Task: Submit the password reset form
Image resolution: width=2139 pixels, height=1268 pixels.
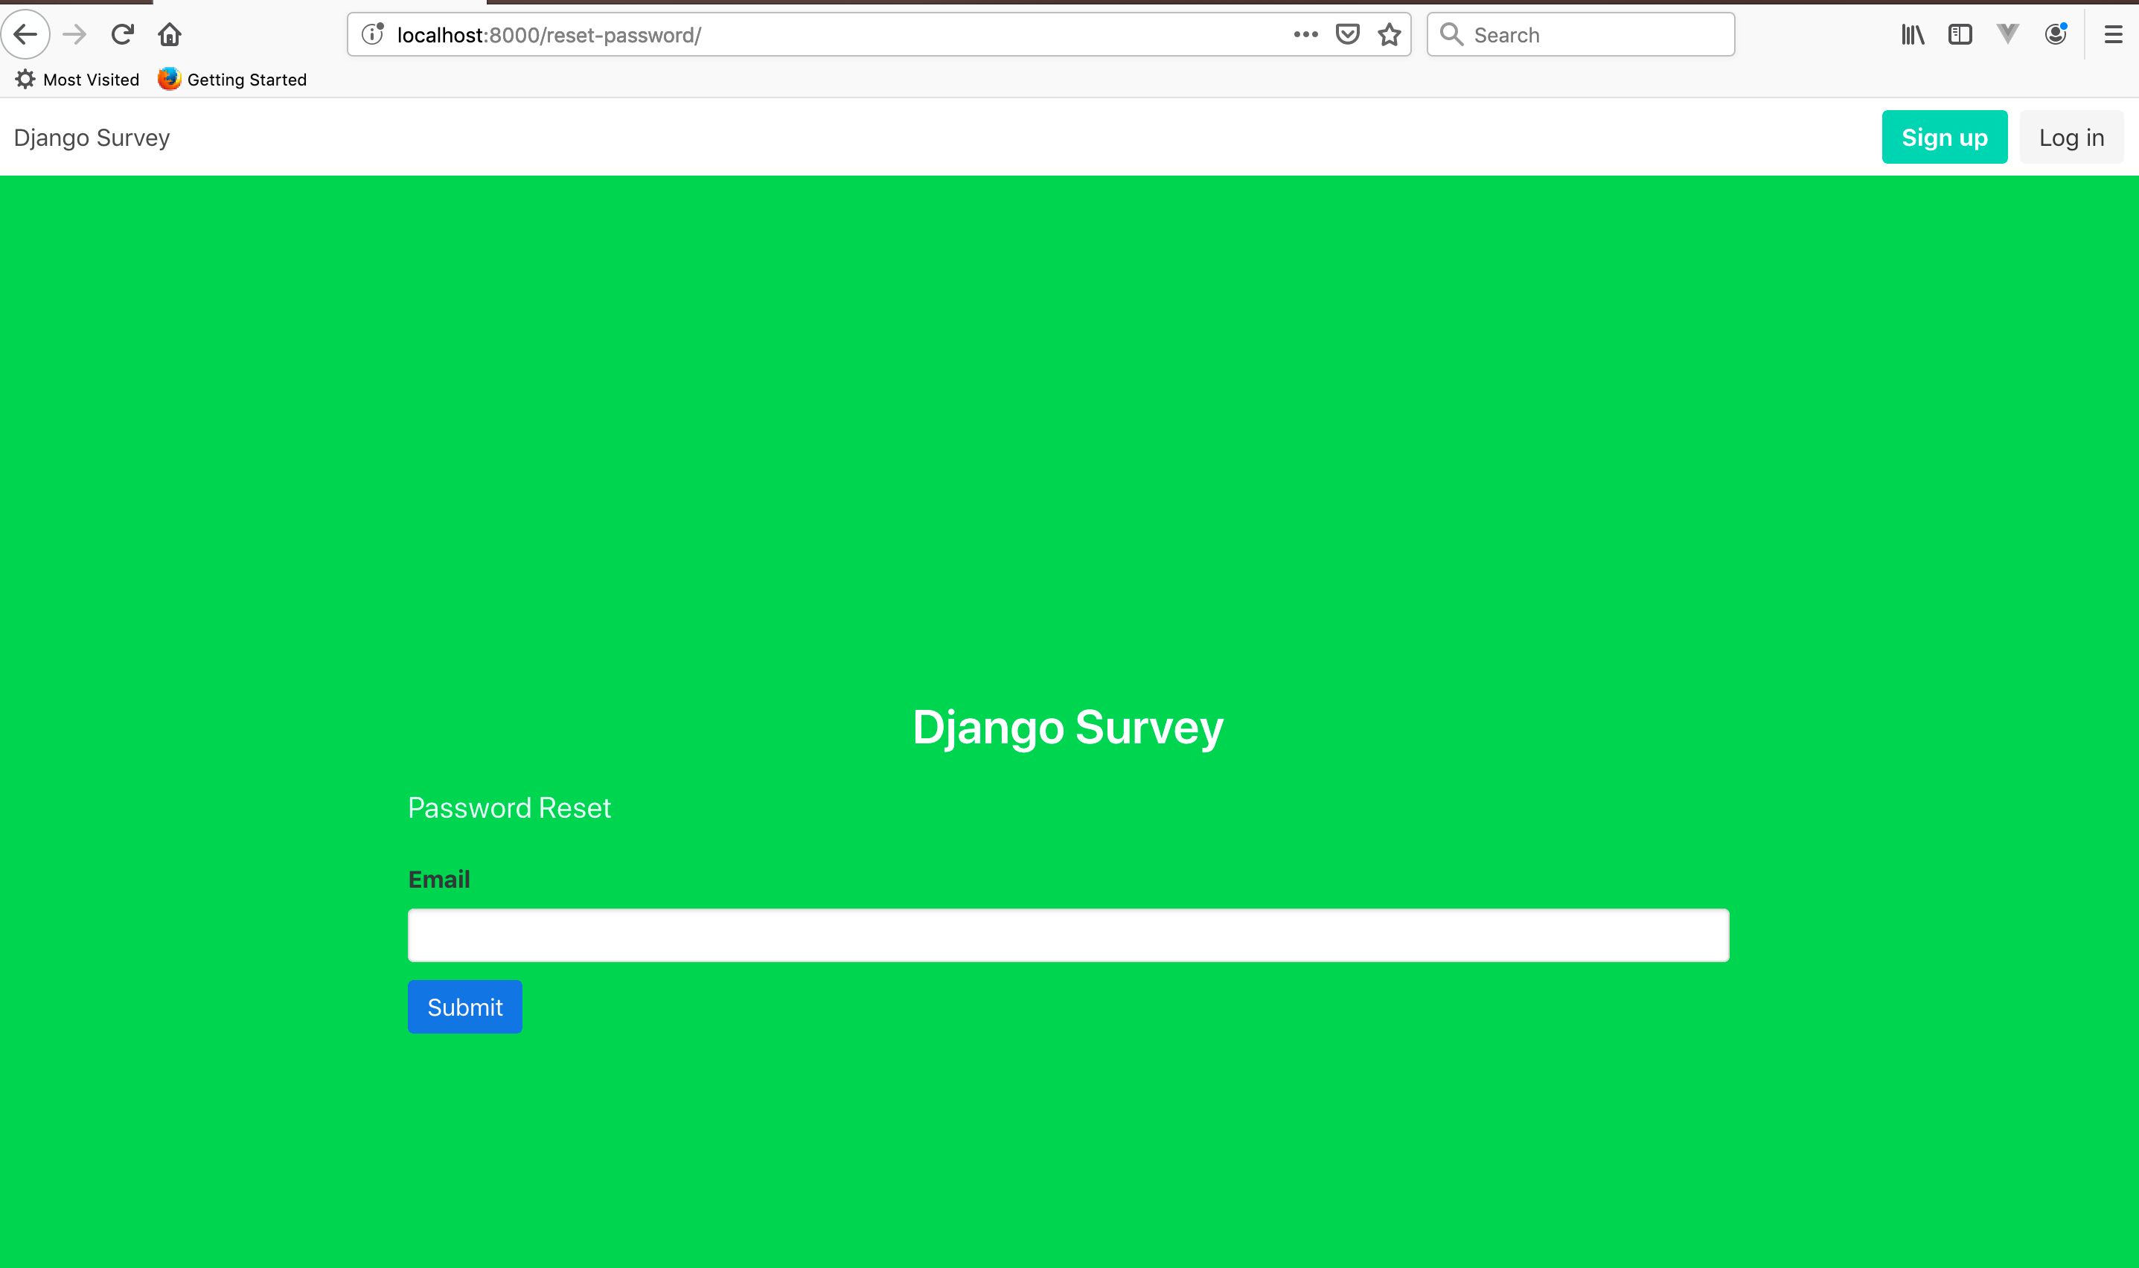Action: click(x=464, y=1007)
